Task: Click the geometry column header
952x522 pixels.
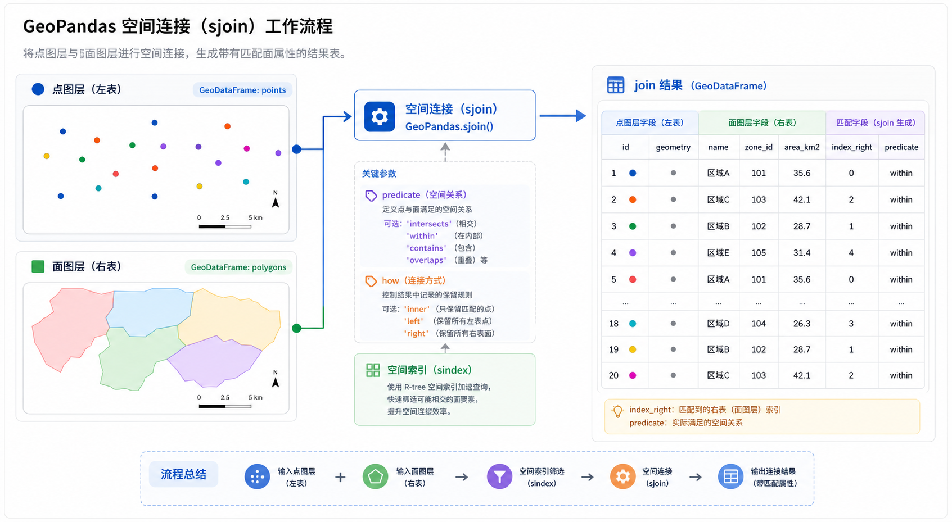Action: coord(673,147)
